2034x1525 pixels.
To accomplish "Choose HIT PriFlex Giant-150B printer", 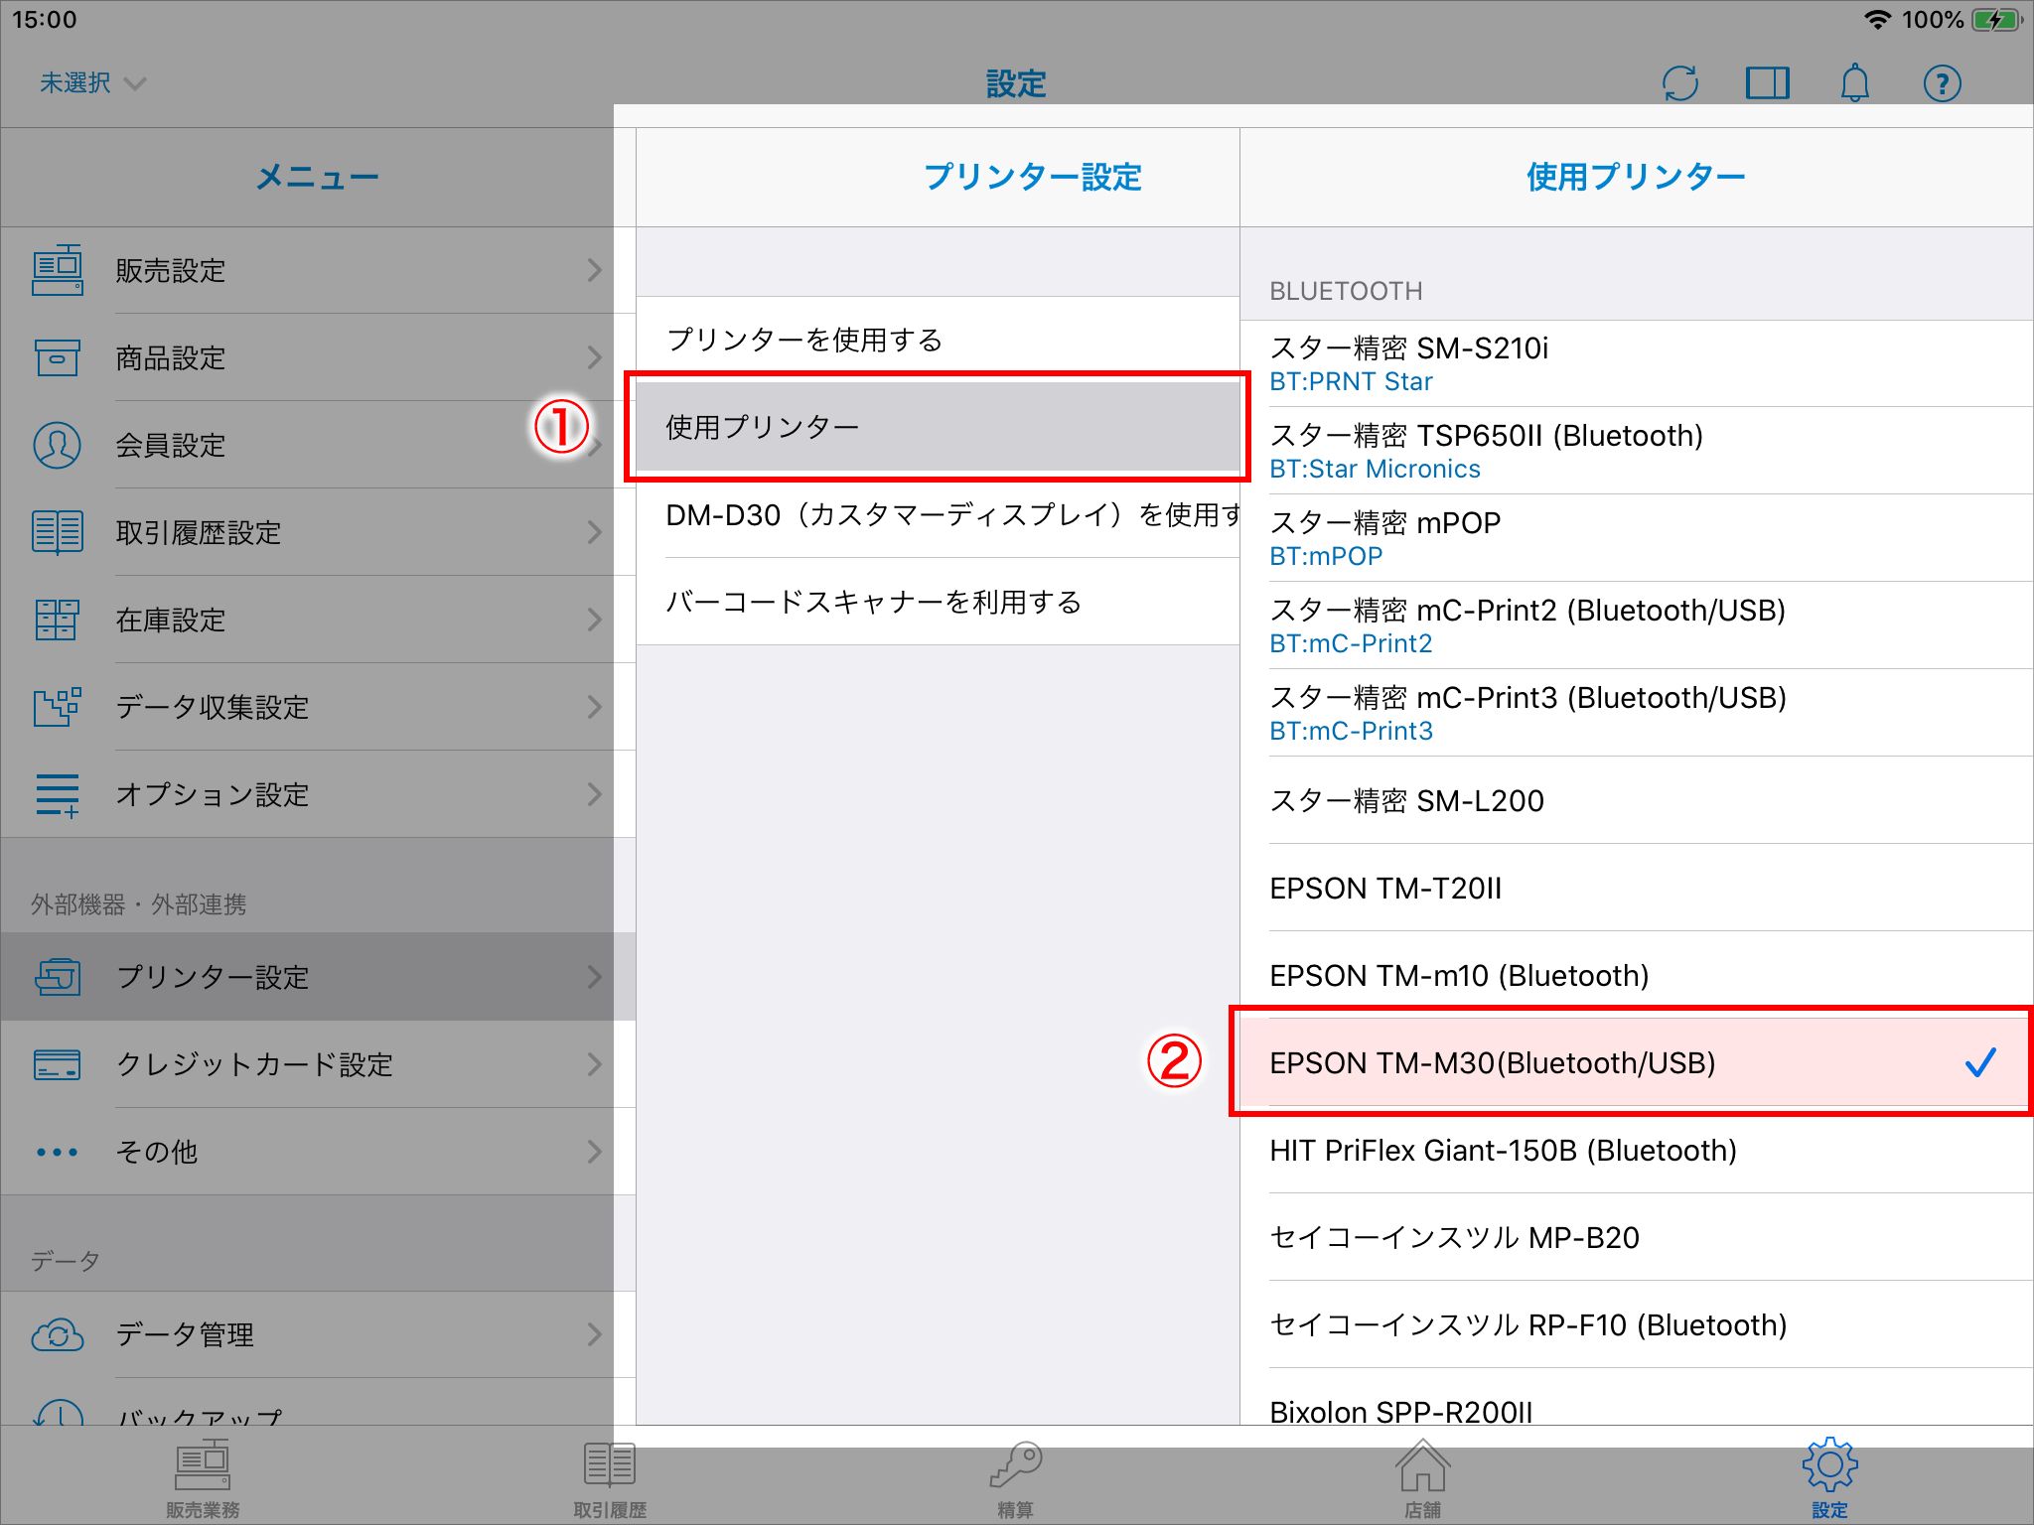I will (1637, 1150).
